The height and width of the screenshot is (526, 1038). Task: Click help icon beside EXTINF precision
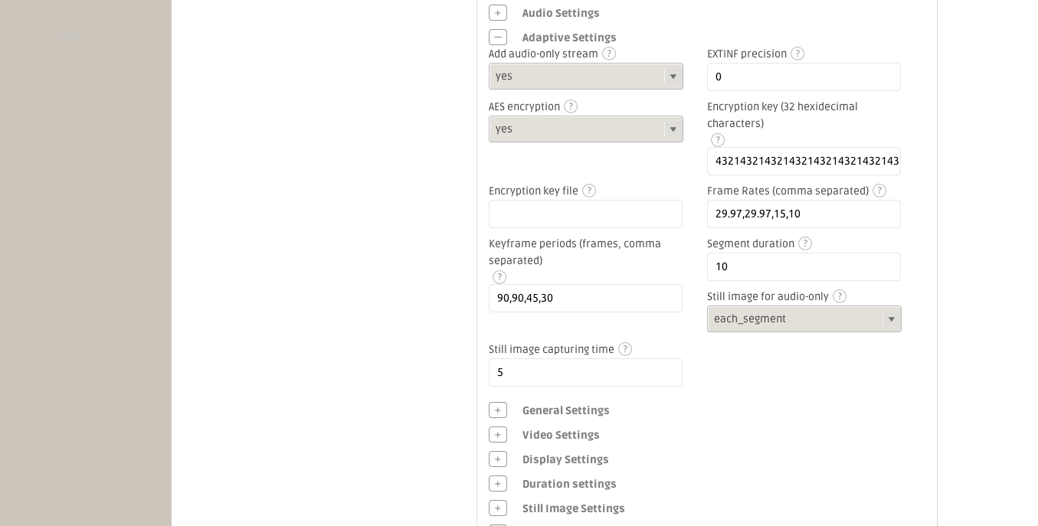(797, 54)
